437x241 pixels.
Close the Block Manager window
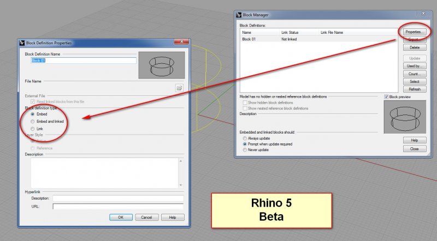click(x=423, y=13)
